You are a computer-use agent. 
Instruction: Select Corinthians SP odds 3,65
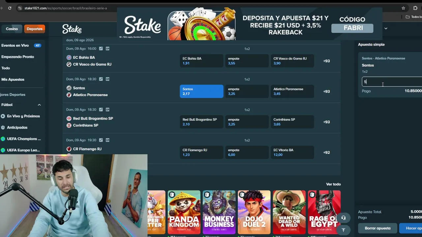[292, 122]
